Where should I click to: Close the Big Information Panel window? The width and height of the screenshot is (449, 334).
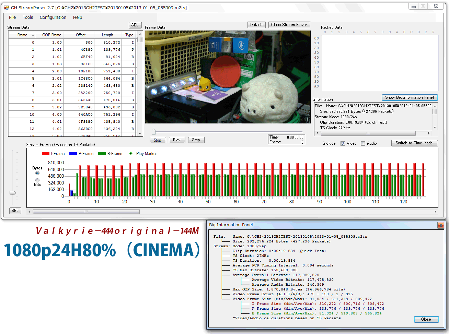[440, 225]
